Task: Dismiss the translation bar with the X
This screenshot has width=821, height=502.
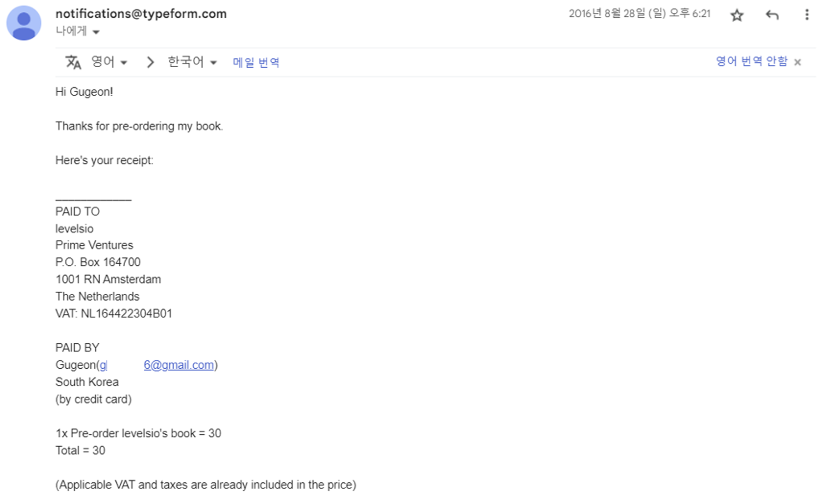Action: click(x=798, y=62)
